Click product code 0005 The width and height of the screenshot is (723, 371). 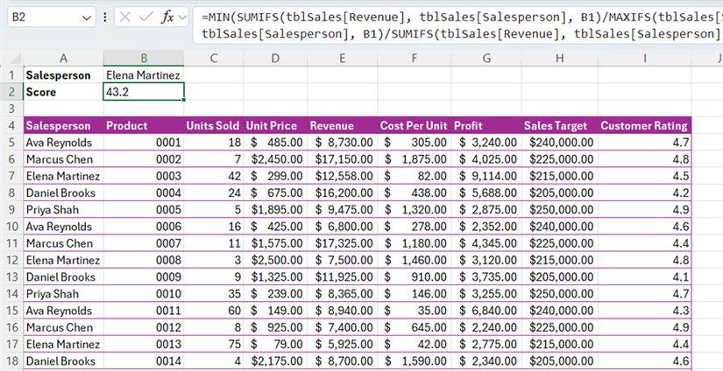click(x=168, y=210)
